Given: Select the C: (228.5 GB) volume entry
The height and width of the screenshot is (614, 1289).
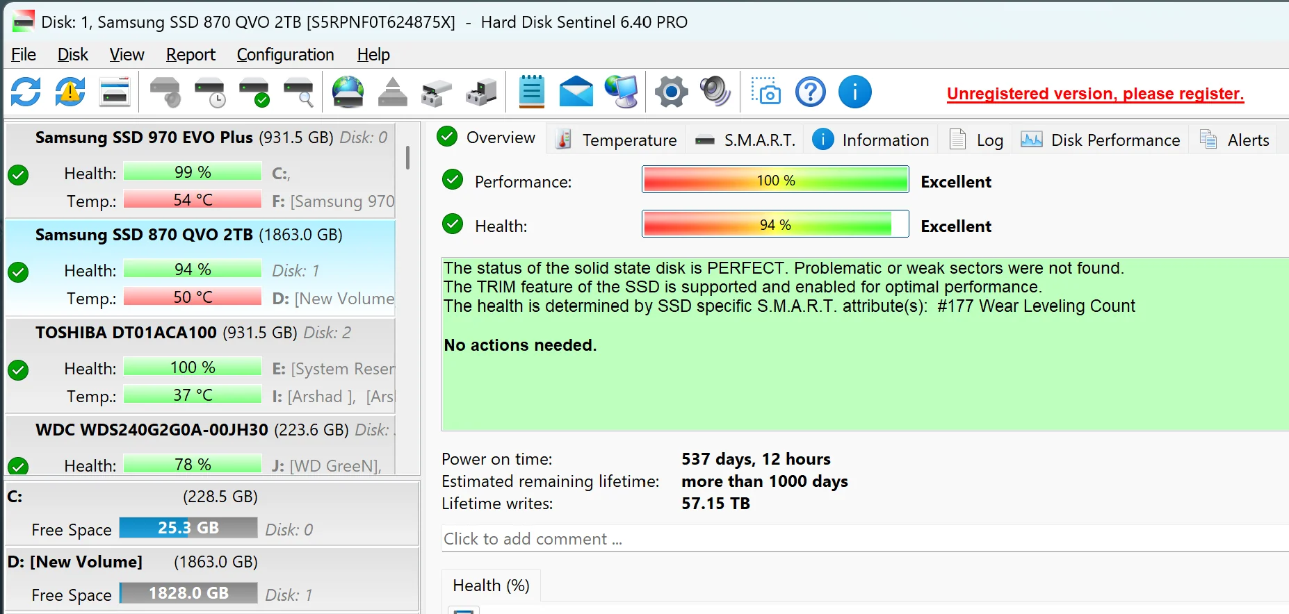Looking at the screenshot, I should click(211, 513).
